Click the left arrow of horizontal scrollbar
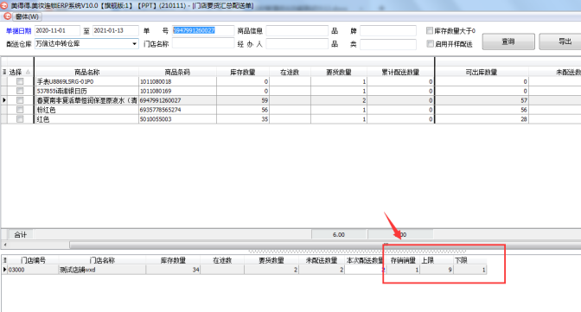The image size is (581, 312). pos(5,245)
